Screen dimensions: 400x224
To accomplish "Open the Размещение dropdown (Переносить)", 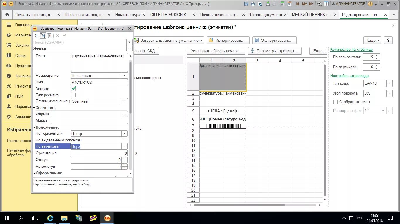I will click(x=125, y=76).
